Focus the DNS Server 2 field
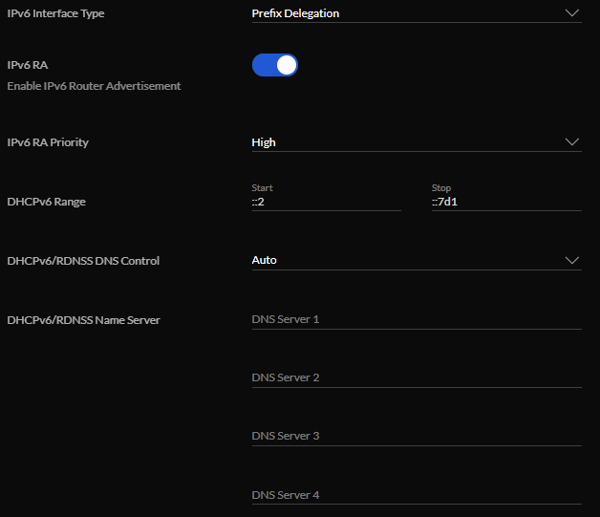 pos(416,377)
